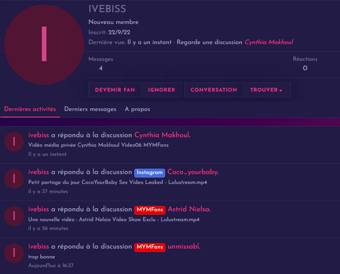This screenshot has height=274, width=340.
Task: Start a Conversation with this member
Action: point(214,90)
